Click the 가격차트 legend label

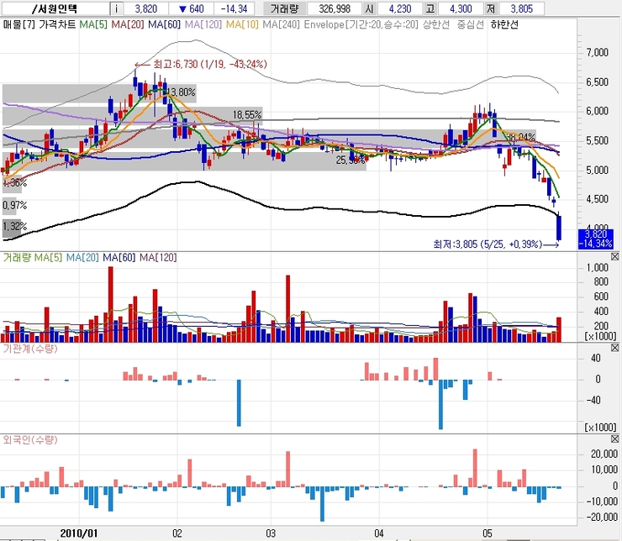(x=57, y=24)
